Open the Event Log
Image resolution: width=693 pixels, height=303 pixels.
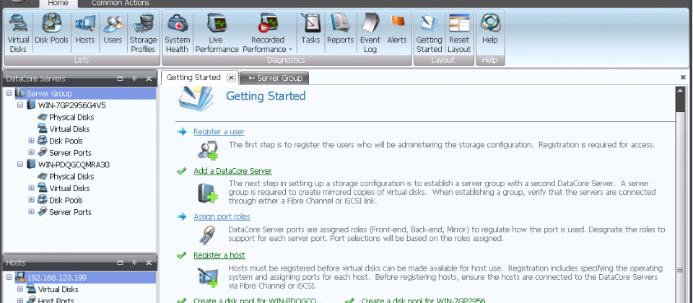370,33
